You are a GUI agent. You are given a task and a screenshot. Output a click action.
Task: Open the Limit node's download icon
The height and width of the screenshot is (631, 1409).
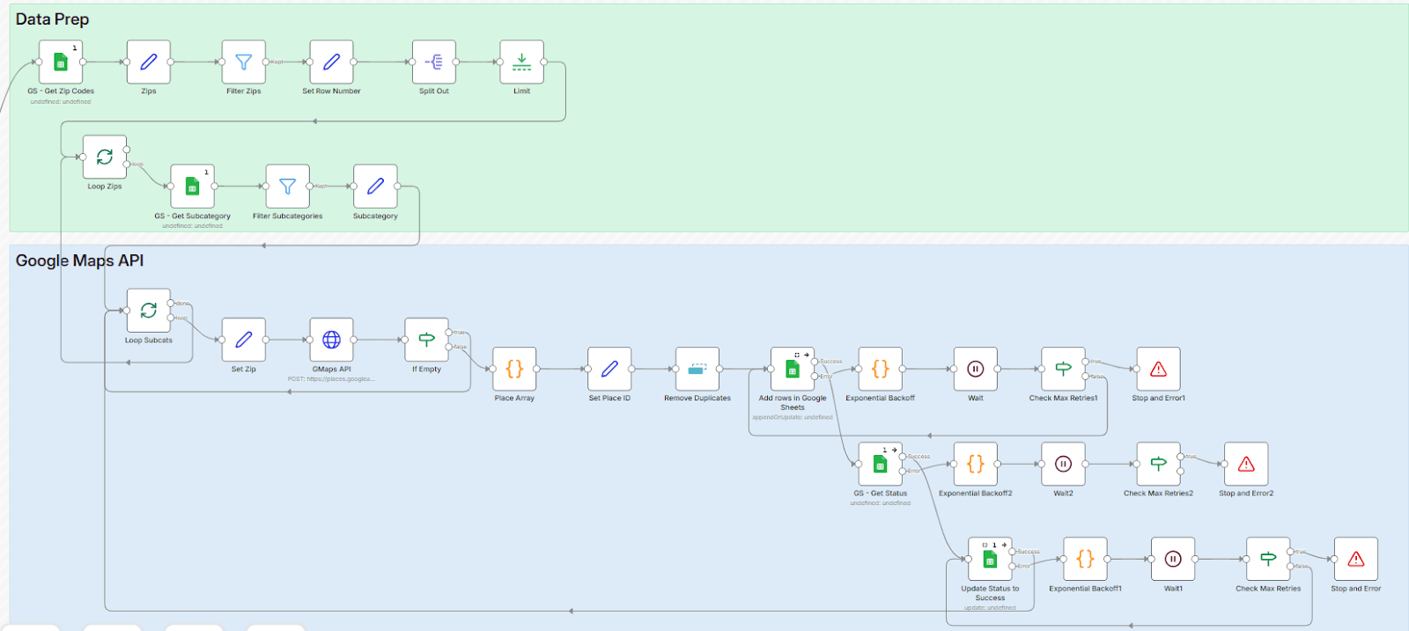pos(521,62)
